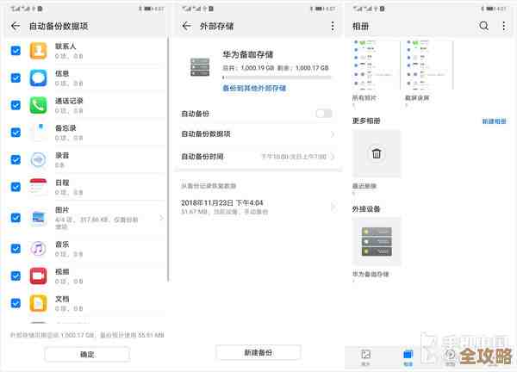
Task: Uncheck the 日程 checkbox
Action: [x=16, y=187]
